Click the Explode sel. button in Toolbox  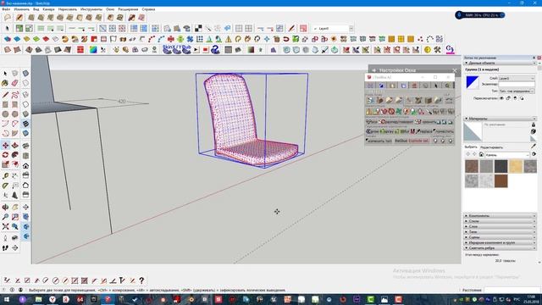click(x=418, y=141)
